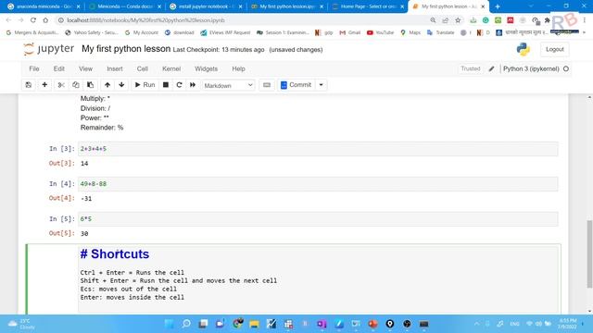The height and width of the screenshot is (333, 593).
Task: Click the Trusted notebook indicator
Action: 471,68
